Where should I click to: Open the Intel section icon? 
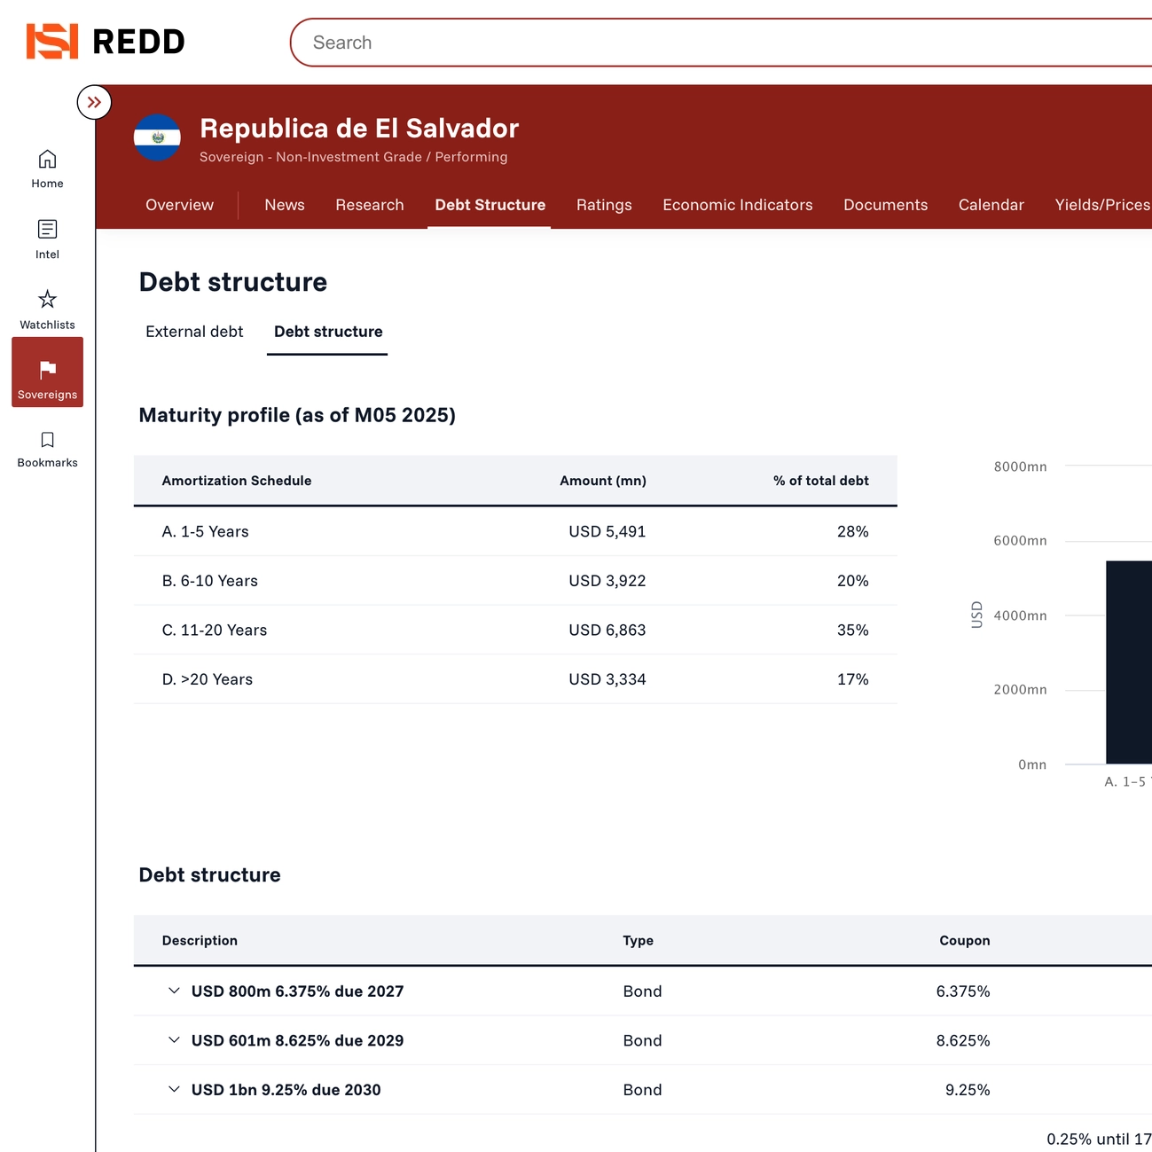[x=47, y=230]
